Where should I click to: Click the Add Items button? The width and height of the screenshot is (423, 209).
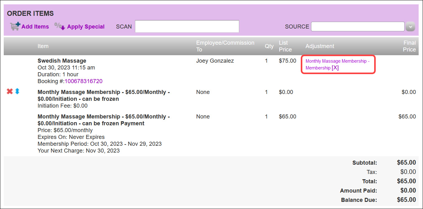[35, 27]
